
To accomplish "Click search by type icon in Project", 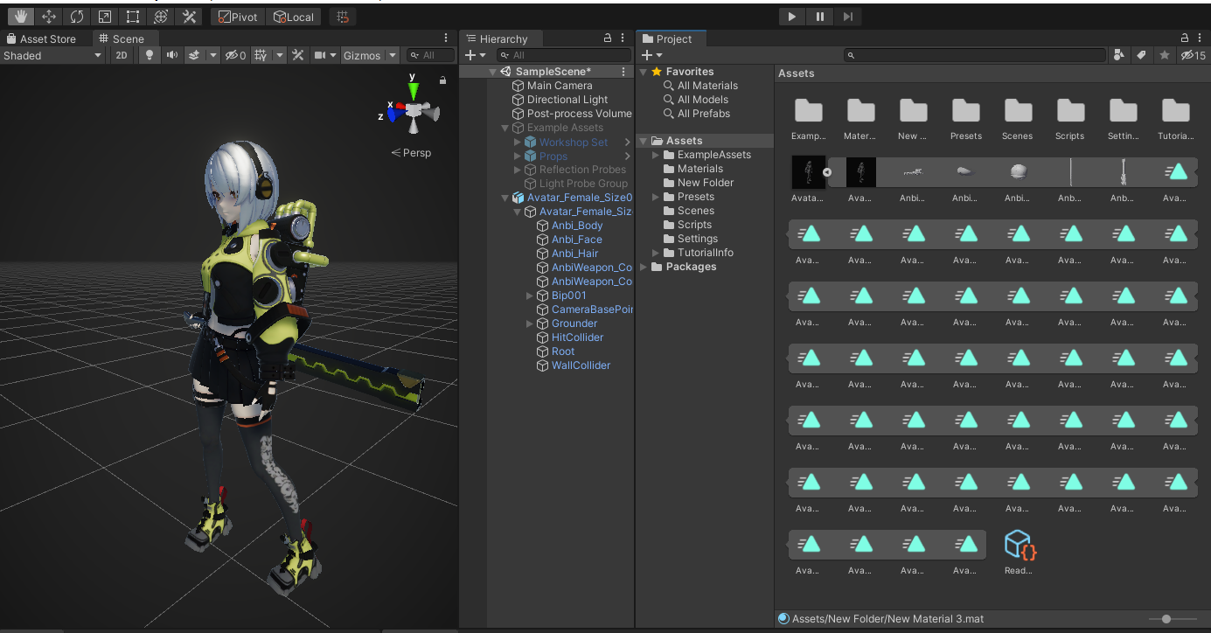I will 1118,55.
